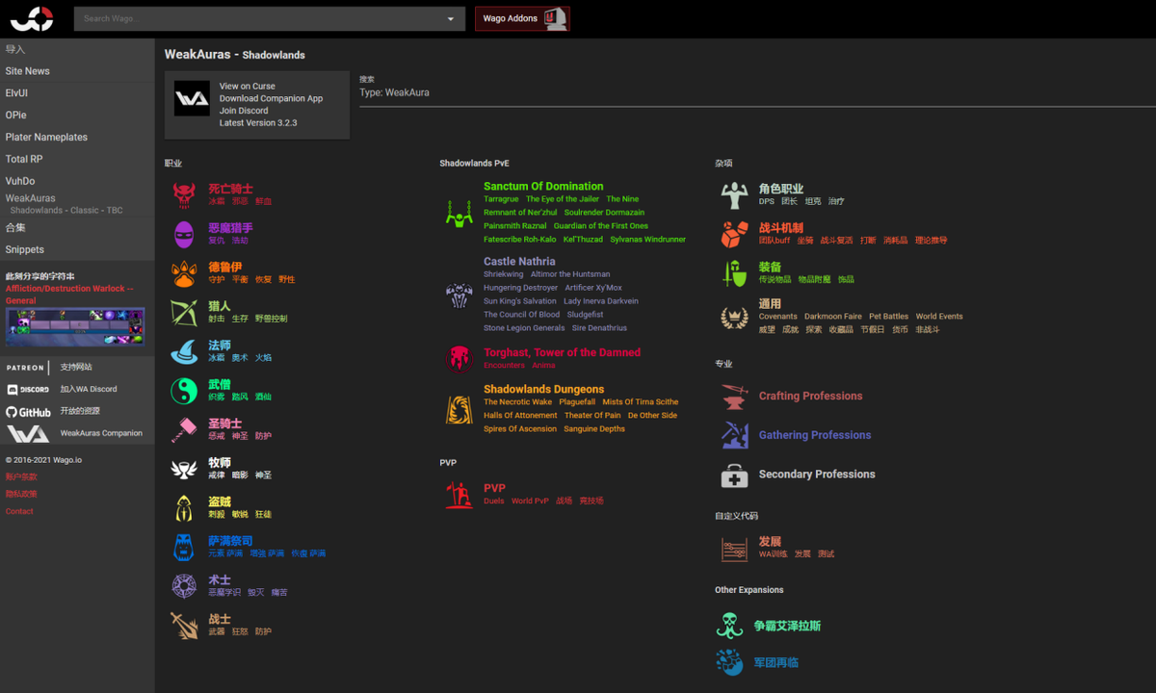Expand the search box dropdown arrow

pyautogui.click(x=451, y=19)
